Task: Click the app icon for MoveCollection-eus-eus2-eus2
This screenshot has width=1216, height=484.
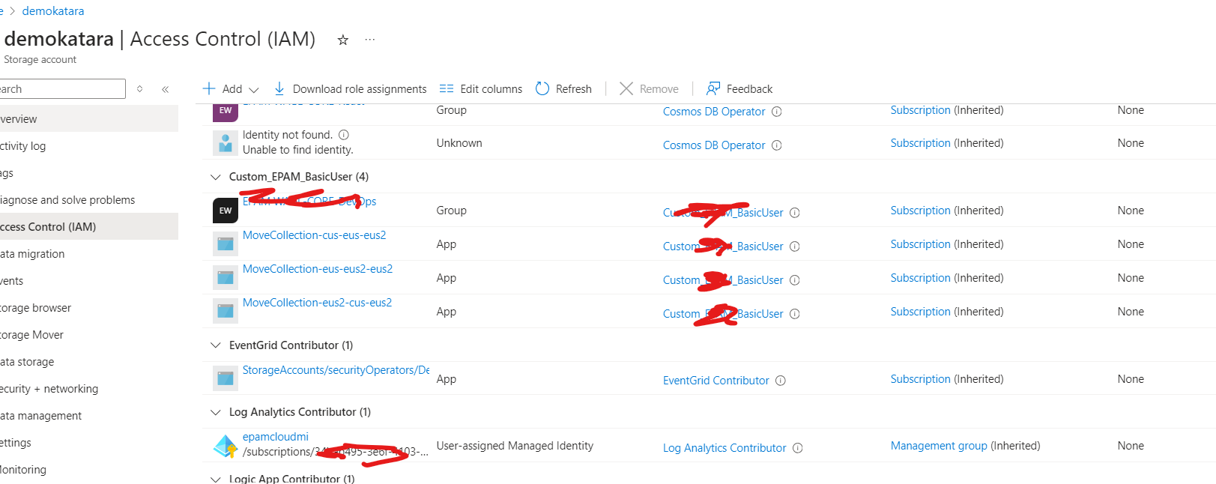Action: tap(226, 278)
